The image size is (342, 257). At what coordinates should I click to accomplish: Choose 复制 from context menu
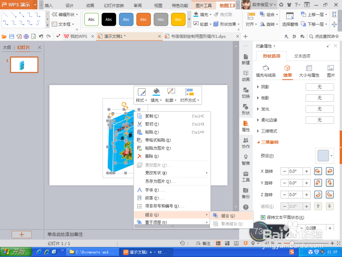[x=172, y=116]
